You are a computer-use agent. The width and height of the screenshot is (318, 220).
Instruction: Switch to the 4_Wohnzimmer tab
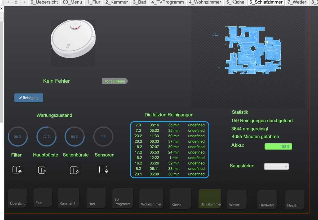click(205, 2)
